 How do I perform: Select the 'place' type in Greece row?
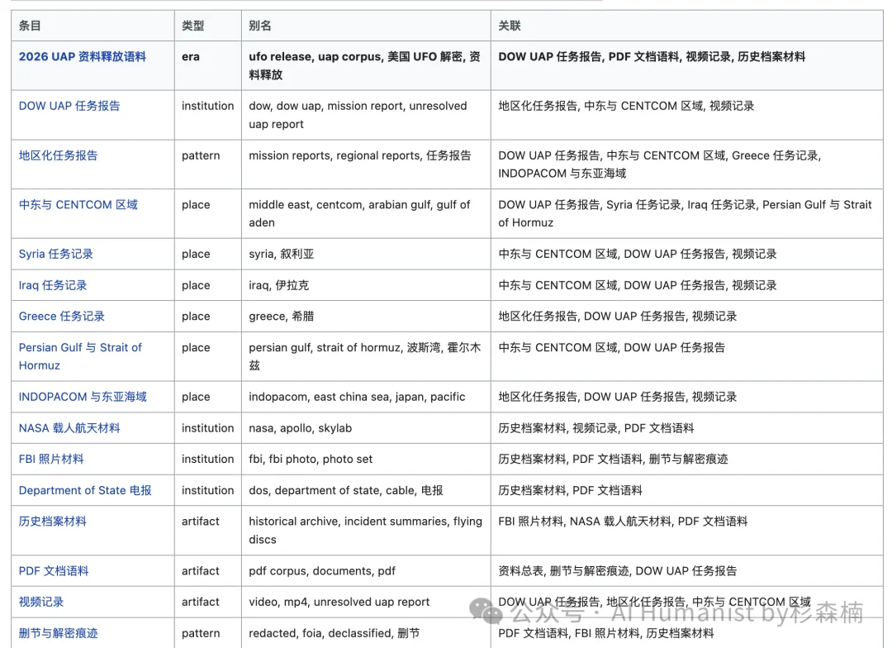coord(196,316)
